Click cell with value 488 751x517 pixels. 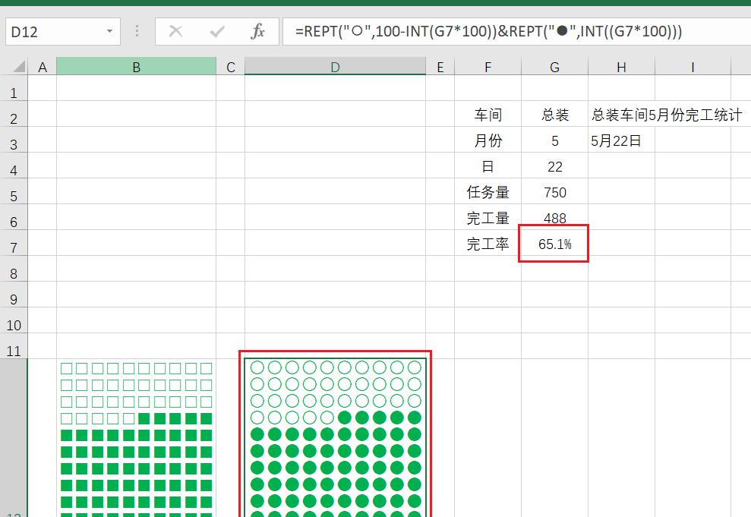554,217
